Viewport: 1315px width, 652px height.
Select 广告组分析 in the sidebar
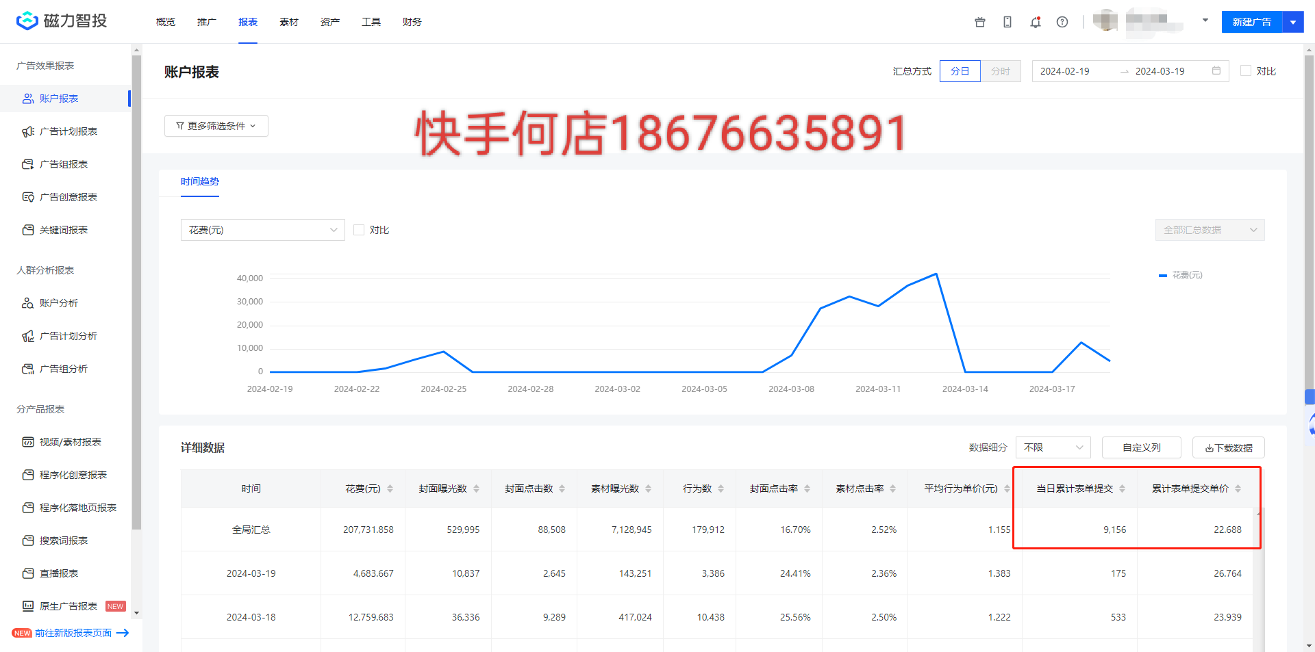click(x=65, y=369)
